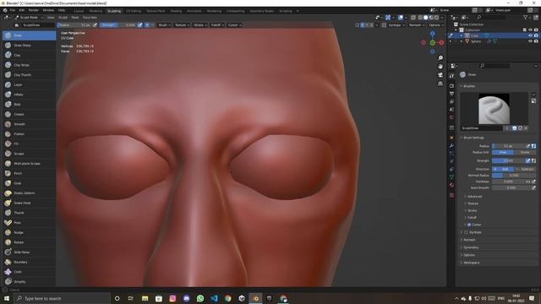The width and height of the screenshot is (541, 304).
Task: Select the Fill brush tool
Action: (x=29, y=144)
